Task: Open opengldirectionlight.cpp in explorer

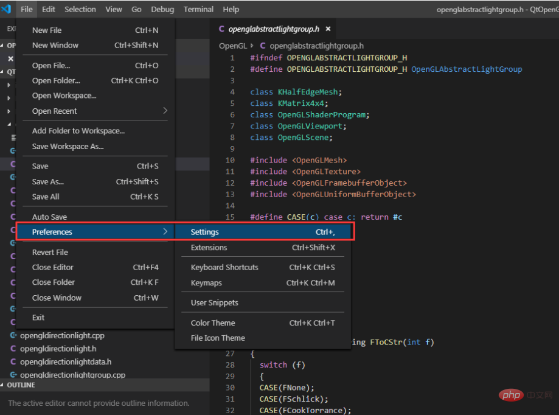Action: (x=62, y=335)
